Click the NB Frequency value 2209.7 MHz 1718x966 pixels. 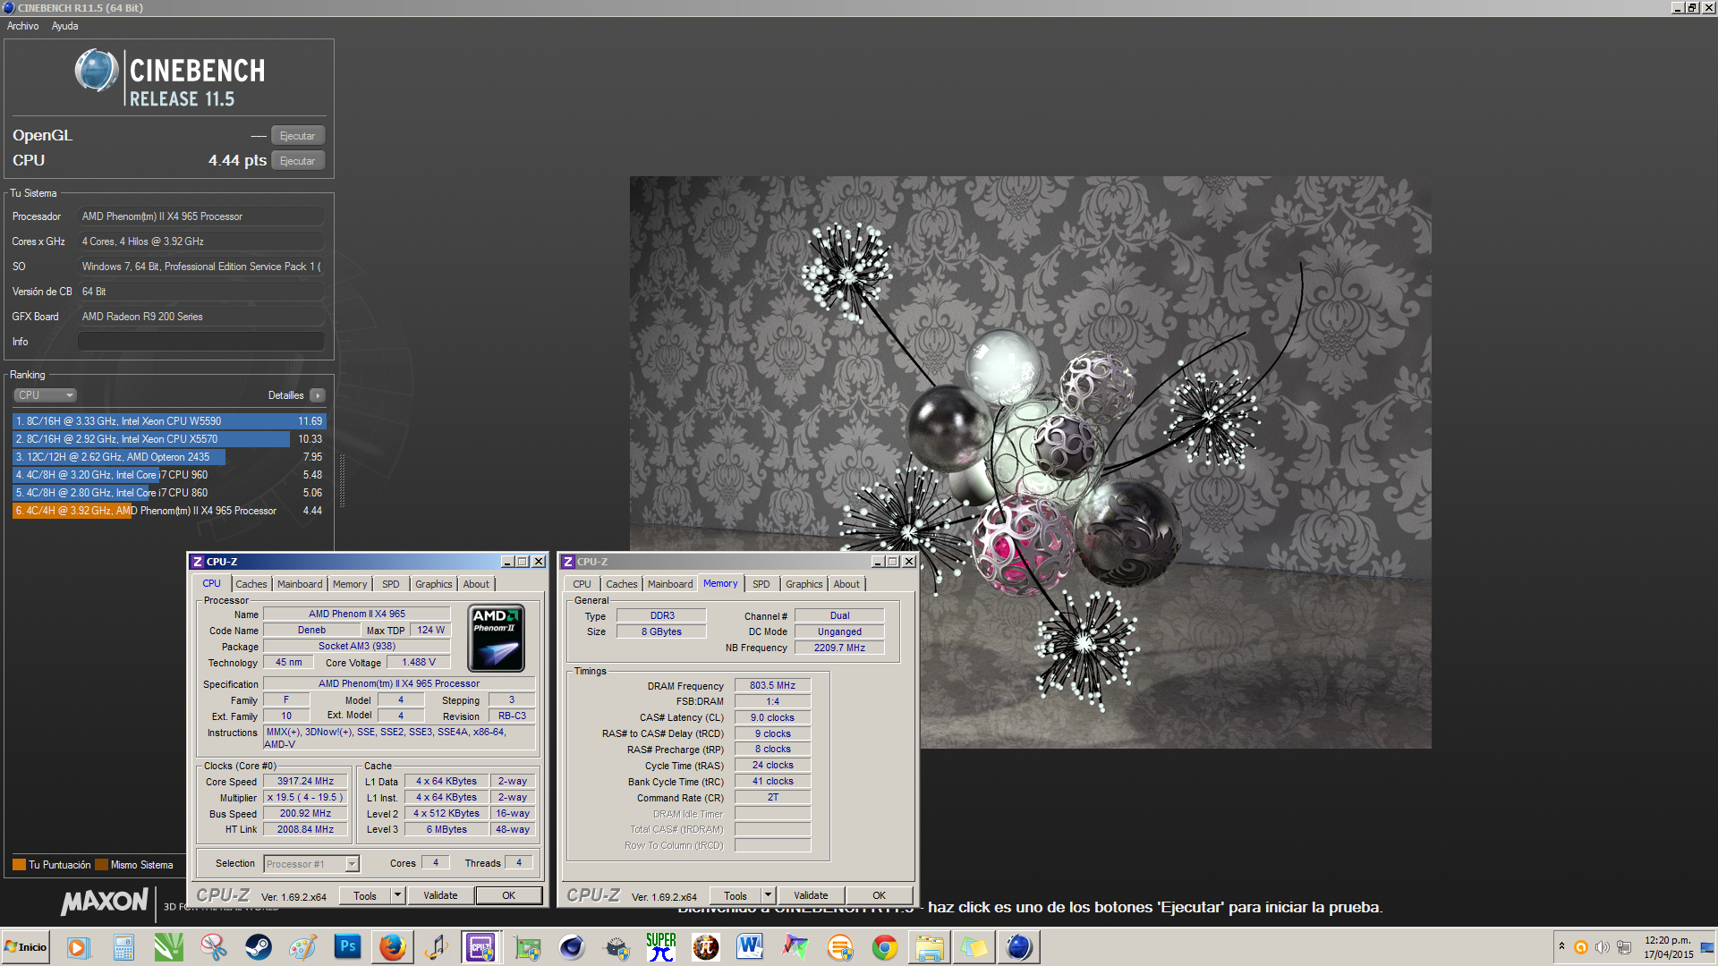839,648
